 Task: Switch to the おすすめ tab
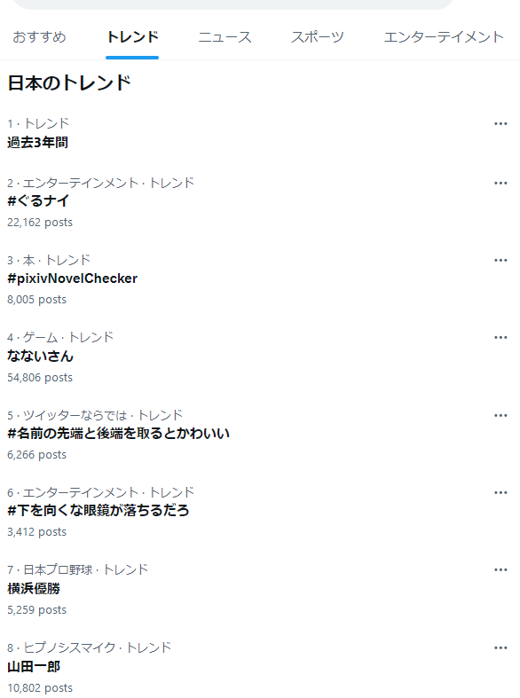39,37
